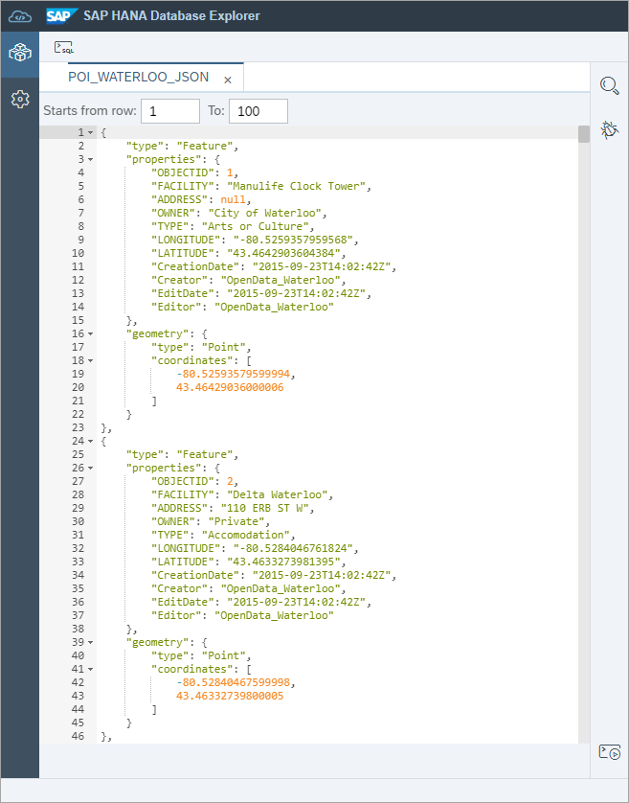Screen dimensions: 629x803
Task: Click coordinate -80.52840467599998
Action: tap(233, 682)
